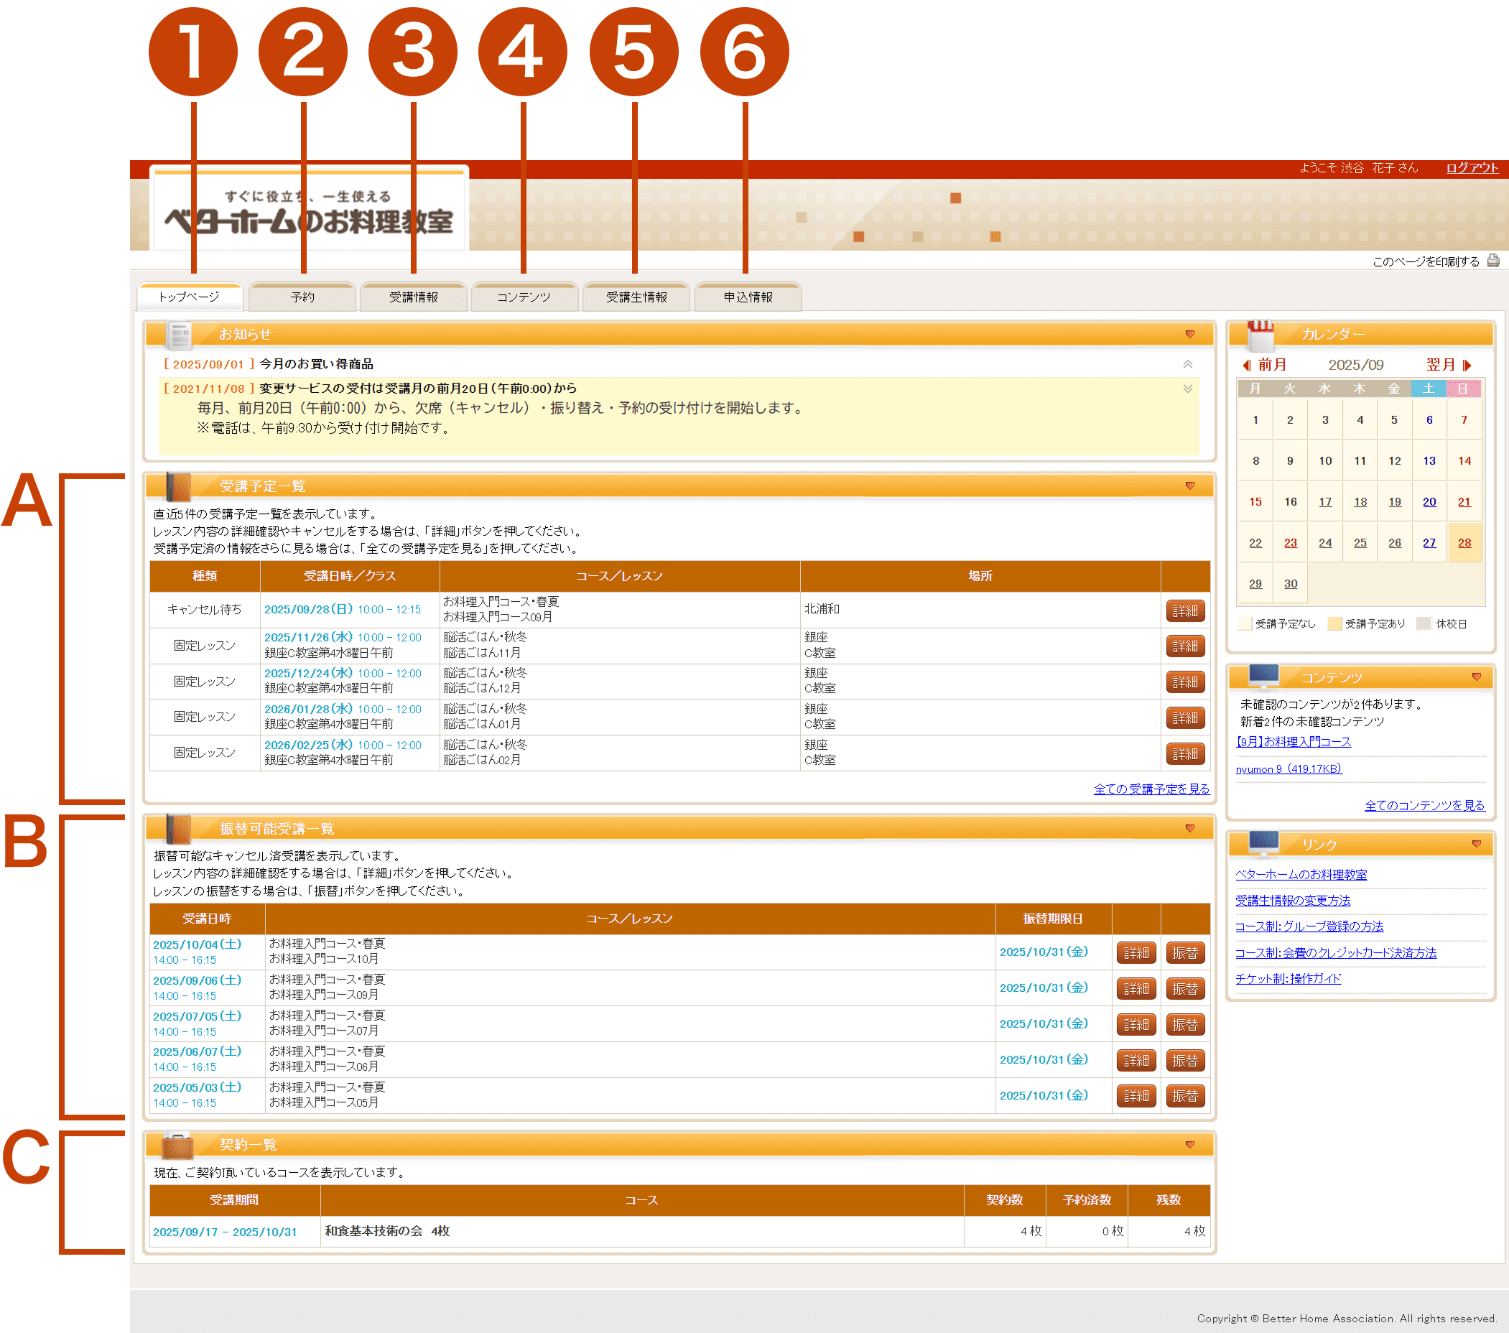Switch to the 受講生情報 tab
The width and height of the screenshot is (1509, 1333).
pos(636,297)
